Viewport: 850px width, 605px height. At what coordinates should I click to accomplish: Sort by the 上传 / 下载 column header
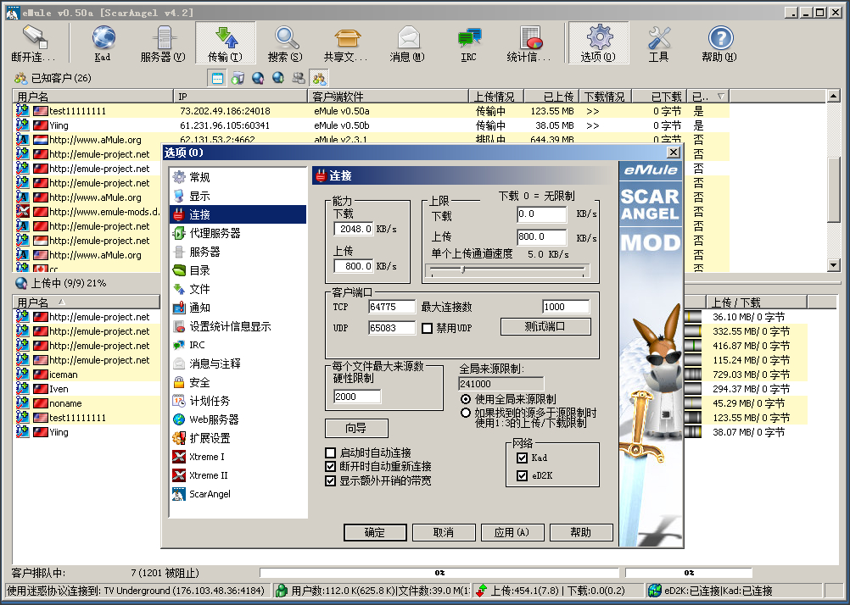pos(756,302)
